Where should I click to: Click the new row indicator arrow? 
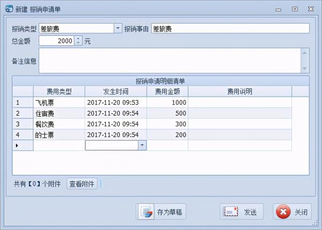[x=17, y=145]
